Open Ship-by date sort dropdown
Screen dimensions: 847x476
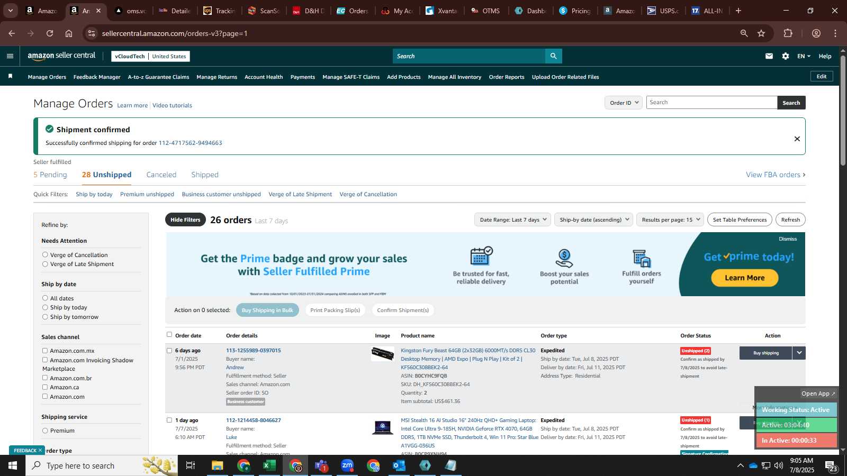(593, 219)
